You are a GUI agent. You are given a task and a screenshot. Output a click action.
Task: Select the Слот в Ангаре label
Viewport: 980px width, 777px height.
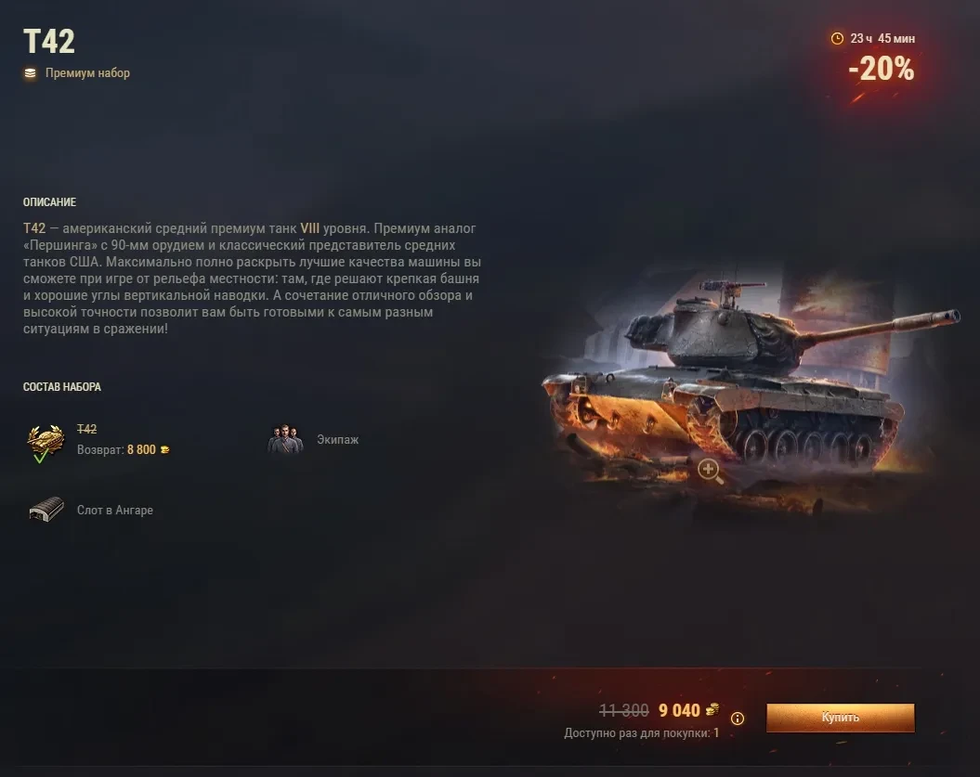coord(115,511)
